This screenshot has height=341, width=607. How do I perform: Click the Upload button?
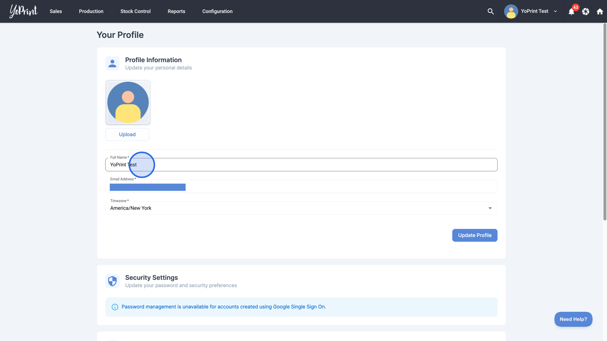(x=127, y=135)
